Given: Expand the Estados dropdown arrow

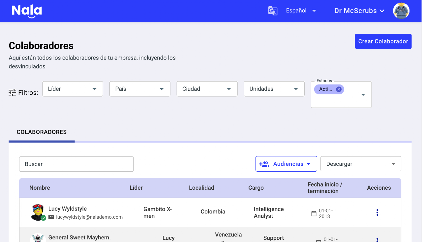Looking at the screenshot, I should [x=363, y=95].
